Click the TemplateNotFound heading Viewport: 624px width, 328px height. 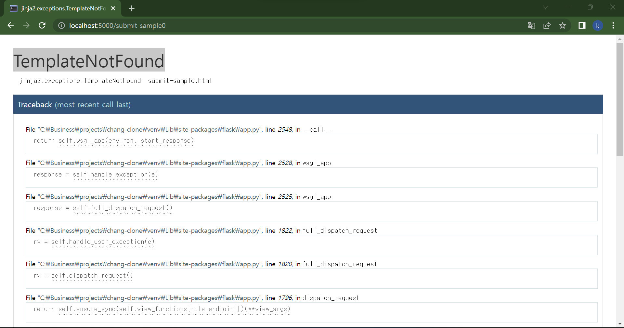coord(89,60)
